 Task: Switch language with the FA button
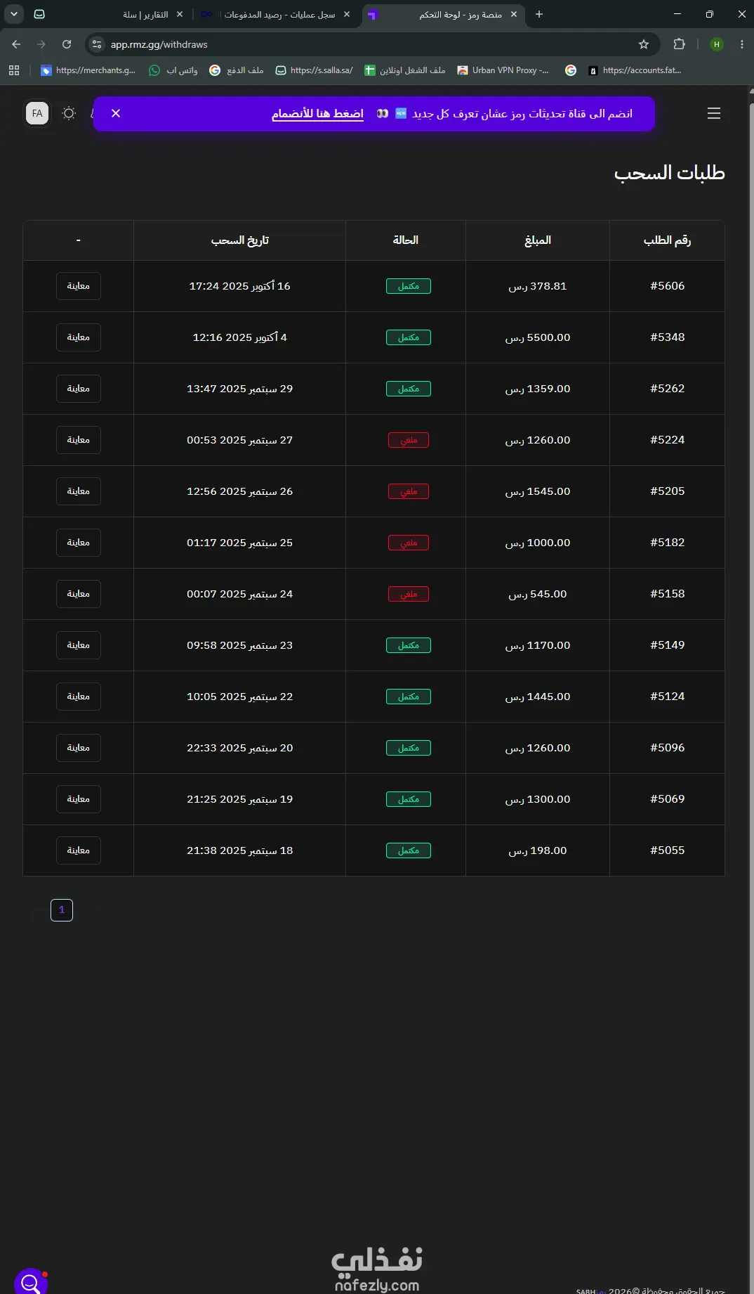(x=37, y=113)
